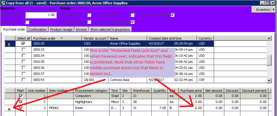This screenshot has height=116, width=277.
Task: Click the Line number column header
Action: click(x=37, y=91)
